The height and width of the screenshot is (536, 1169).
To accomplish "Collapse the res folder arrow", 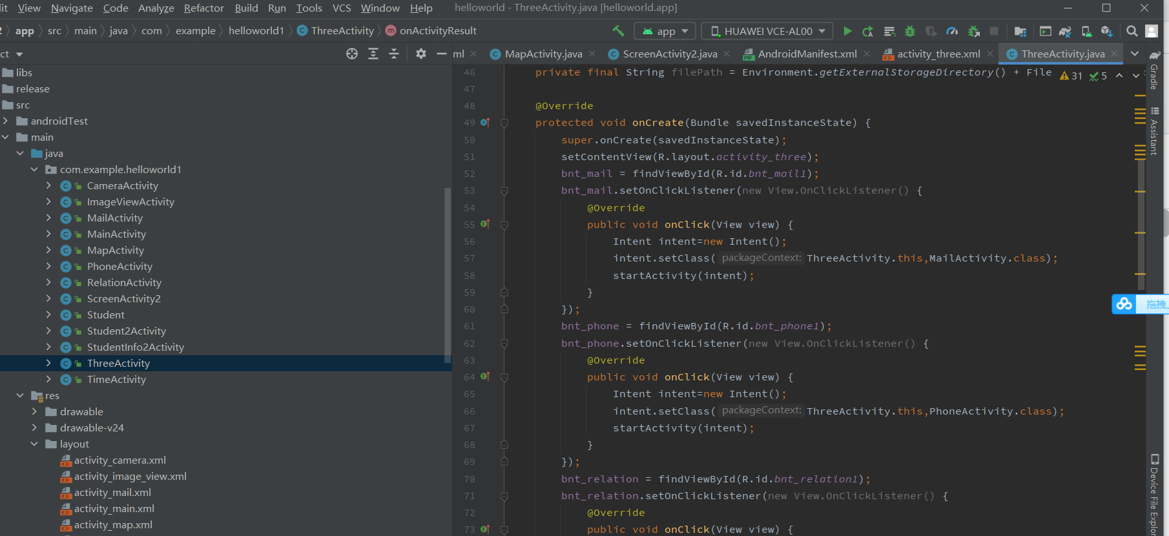I will coord(20,395).
